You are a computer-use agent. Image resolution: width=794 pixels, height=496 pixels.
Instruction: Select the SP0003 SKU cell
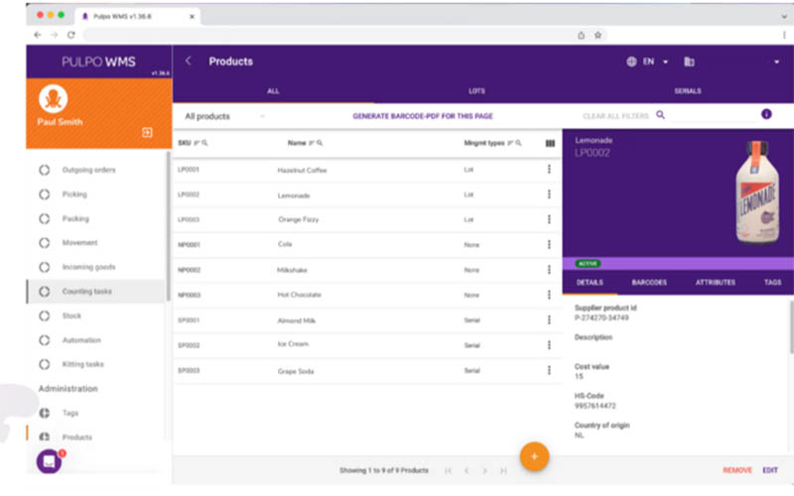[189, 370]
